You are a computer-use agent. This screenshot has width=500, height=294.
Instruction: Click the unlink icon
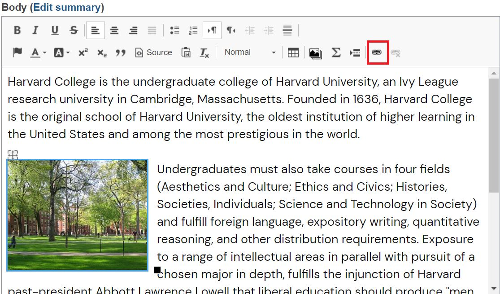pyautogui.click(x=396, y=53)
